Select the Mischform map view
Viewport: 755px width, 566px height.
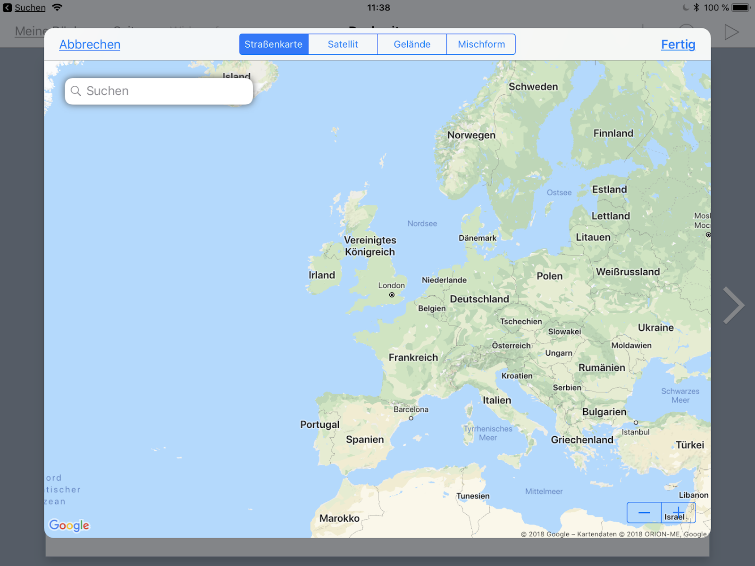pos(481,44)
